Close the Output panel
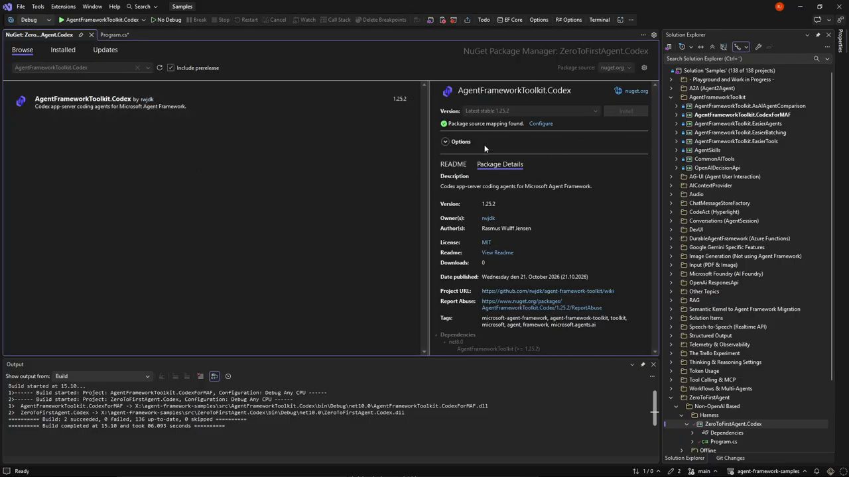The width and height of the screenshot is (849, 477). (x=653, y=364)
